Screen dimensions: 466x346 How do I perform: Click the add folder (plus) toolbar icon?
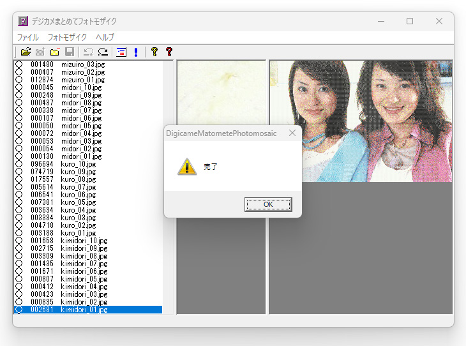tap(40, 52)
